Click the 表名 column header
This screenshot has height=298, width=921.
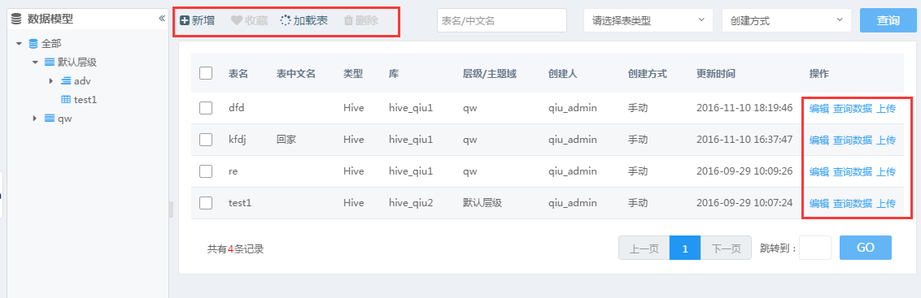238,73
